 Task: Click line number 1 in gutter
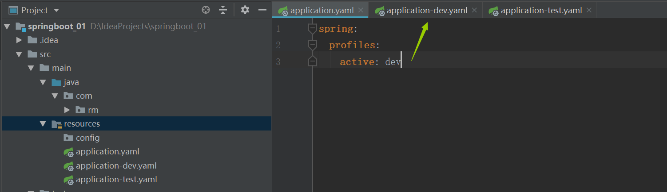278,29
